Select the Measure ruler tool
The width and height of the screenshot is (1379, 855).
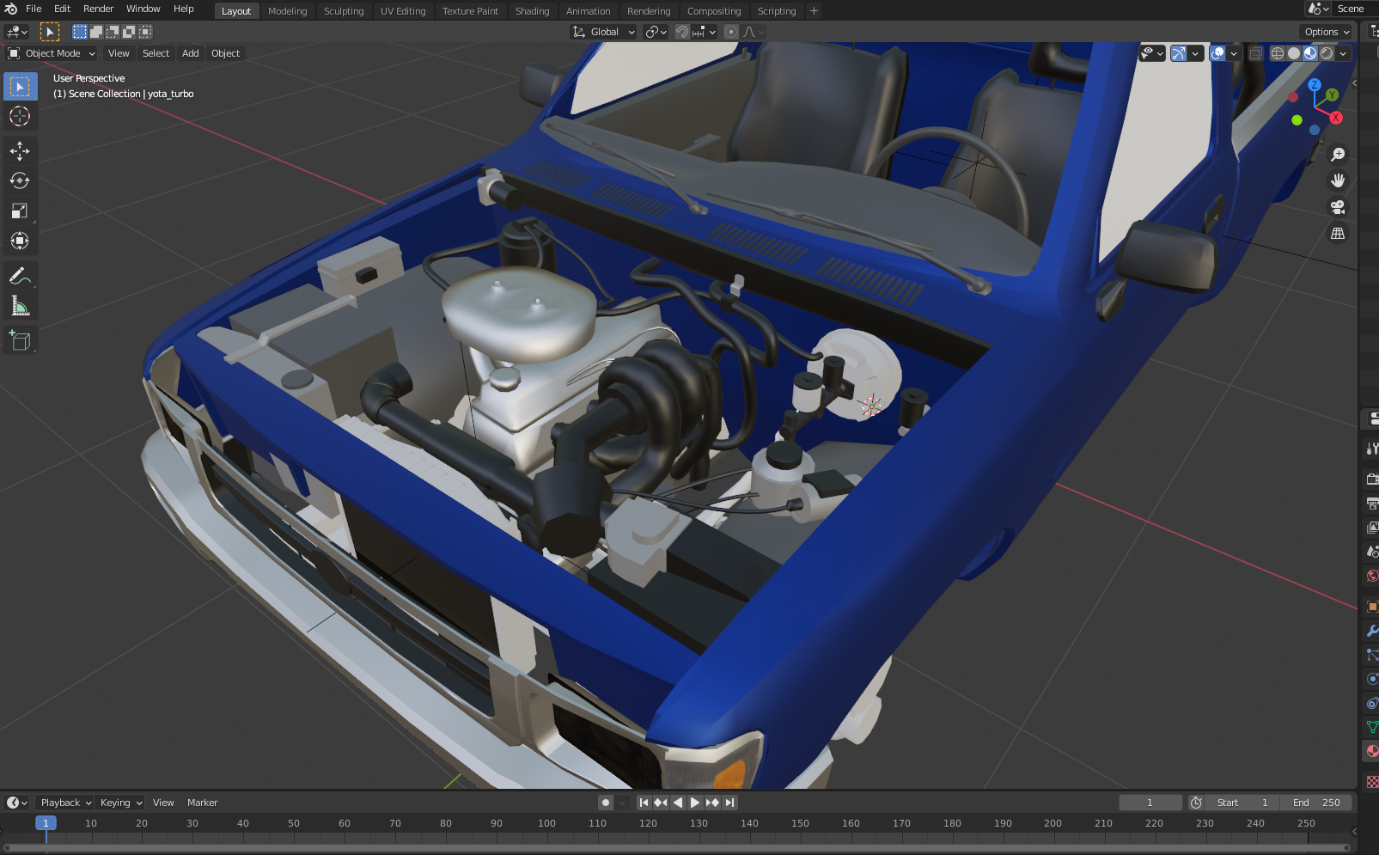coord(20,307)
